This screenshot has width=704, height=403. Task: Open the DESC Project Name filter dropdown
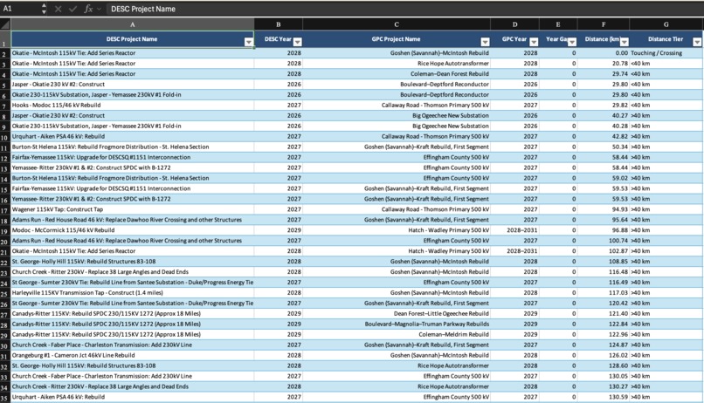click(248, 42)
